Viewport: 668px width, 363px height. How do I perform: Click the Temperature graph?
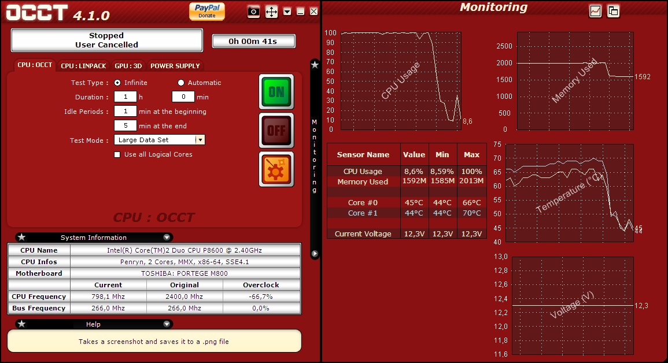(x=570, y=193)
